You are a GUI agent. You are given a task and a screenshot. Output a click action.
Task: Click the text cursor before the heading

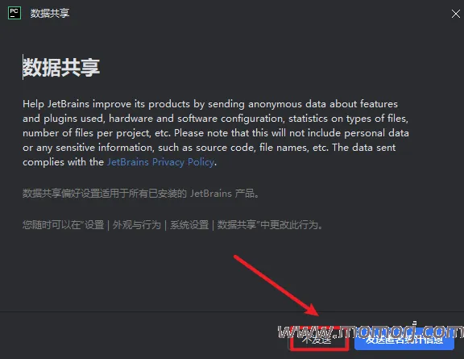click(x=23, y=67)
